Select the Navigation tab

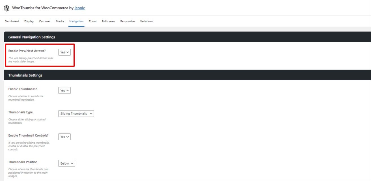tap(76, 21)
